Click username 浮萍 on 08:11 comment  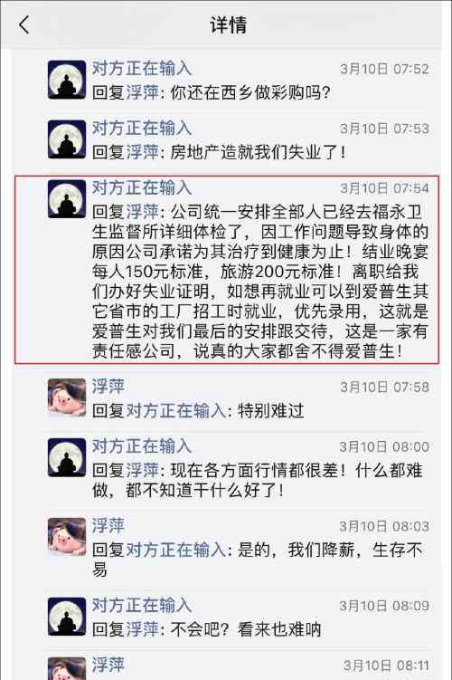pyautogui.click(x=108, y=665)
